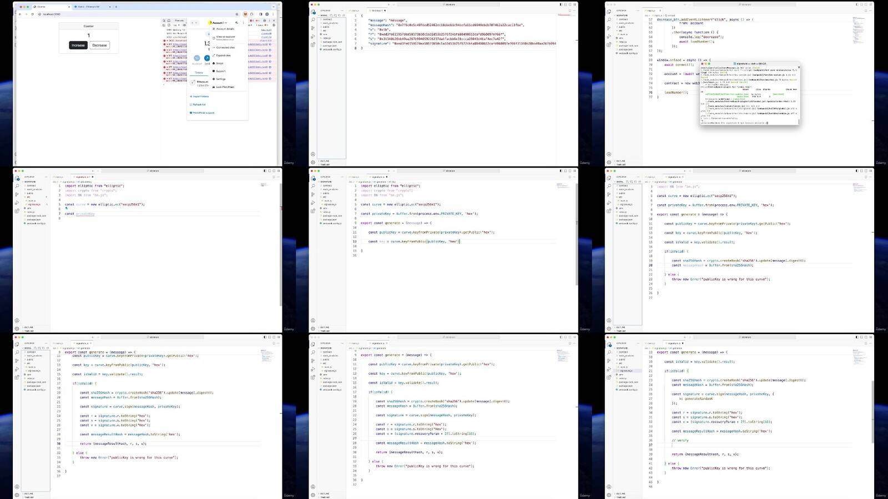Open the Chrome profile avatar in browser frame
The height and width of the screenshot is (499, 888).
click(267, 14)
